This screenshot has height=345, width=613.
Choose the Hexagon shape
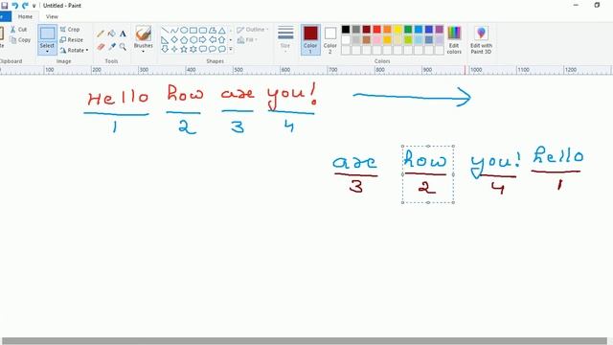tap(193, 40)
